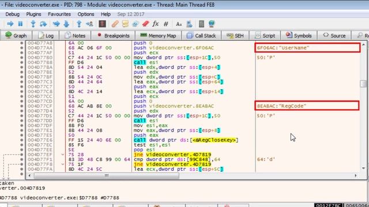Click the horizontal scrollbar thumb
The image size is (369, 207).
tap(106, 175)
